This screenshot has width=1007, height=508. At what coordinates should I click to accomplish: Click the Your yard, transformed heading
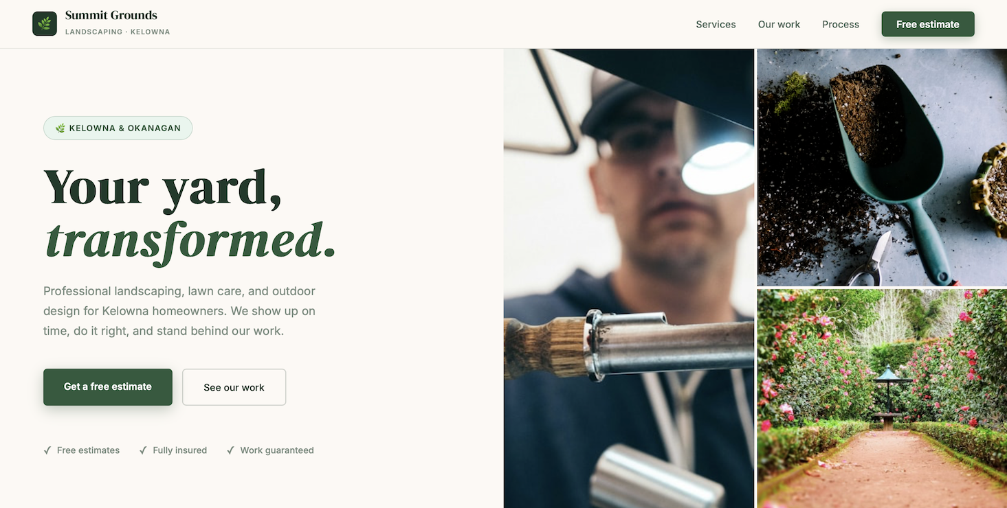190,214
